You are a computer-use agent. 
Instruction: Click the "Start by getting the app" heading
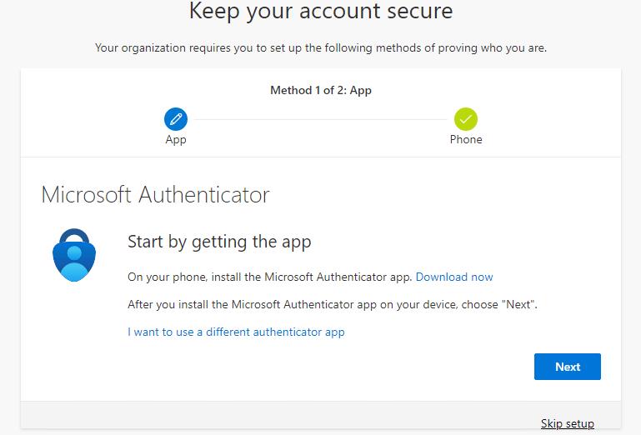(x=219, y=242)
